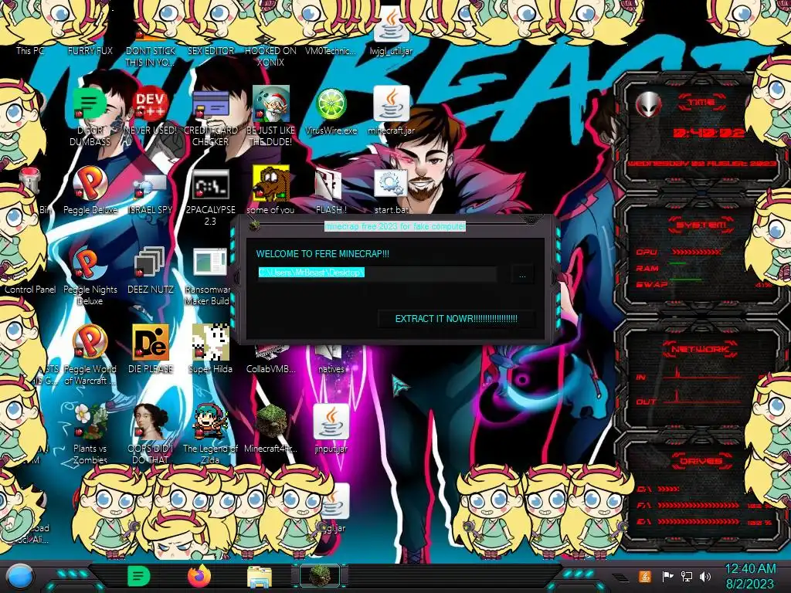Click the DRIVES gadget header
The image size is (791, 593).
[701, 461]
